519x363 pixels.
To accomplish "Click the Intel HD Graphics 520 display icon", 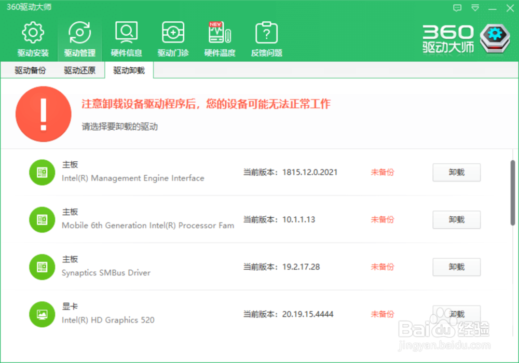I will [42, 314].
